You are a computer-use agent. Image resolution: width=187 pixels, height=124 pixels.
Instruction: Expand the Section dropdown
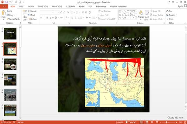(x=33, y=19)
